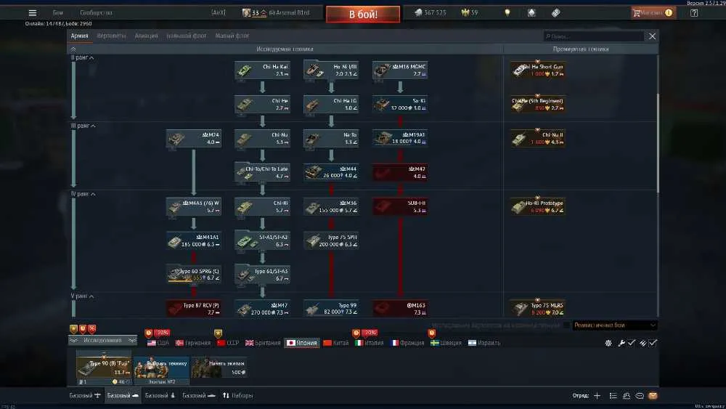The image size is (726, 409).
Task: Select the Type 61/ST-A3 group
Action: click(x=263, y=275)
